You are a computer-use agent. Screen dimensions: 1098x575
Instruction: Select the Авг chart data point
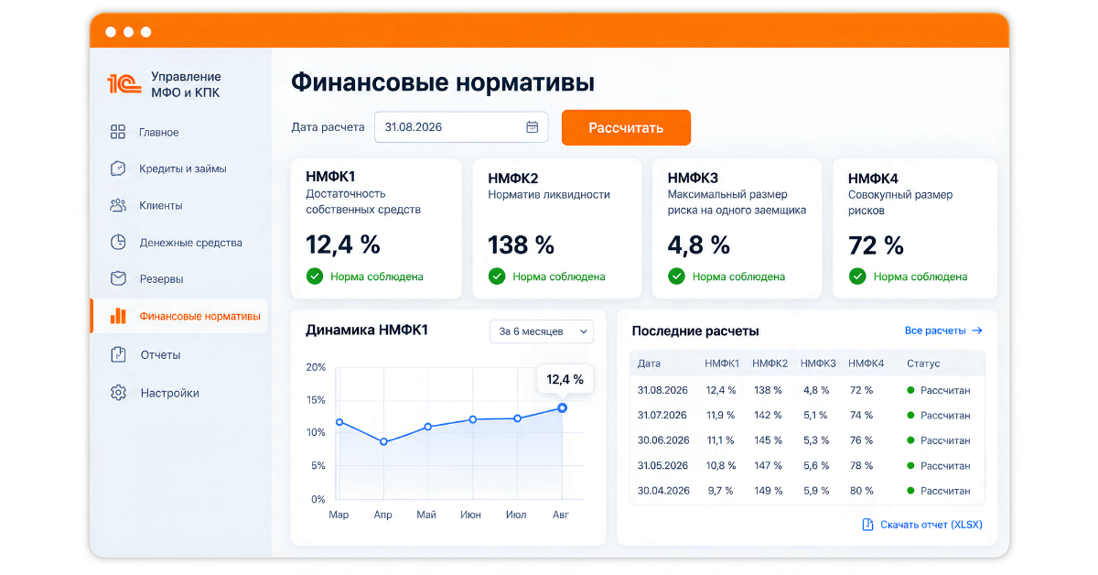(562, 407)
